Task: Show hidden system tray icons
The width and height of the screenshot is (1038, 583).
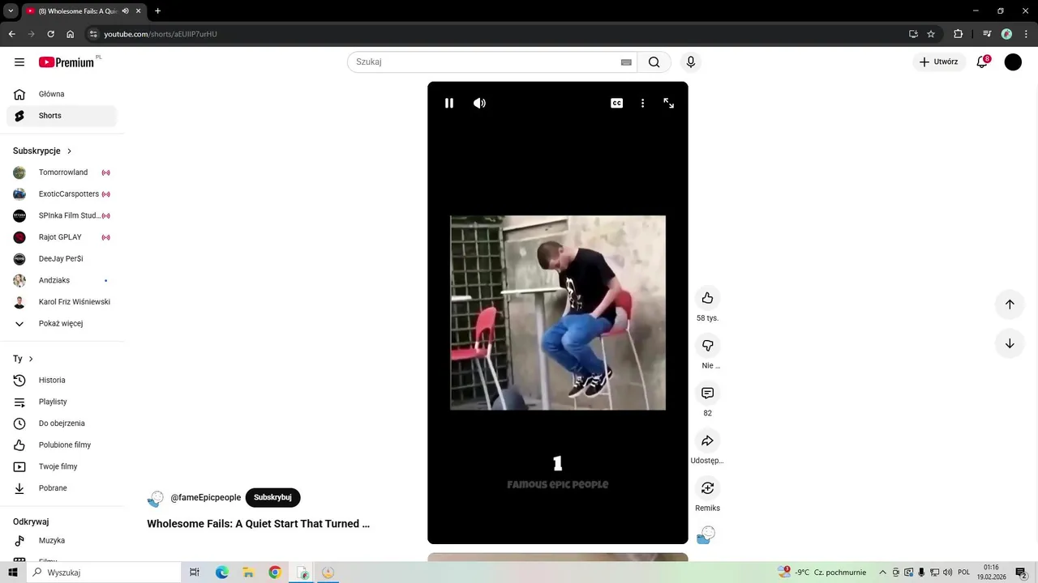Action: pyautogui.click(x=882, y=572)
